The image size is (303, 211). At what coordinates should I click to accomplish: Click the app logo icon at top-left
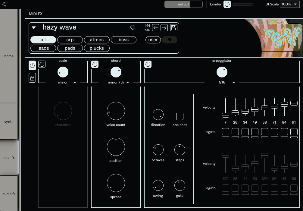(x=4, y=4)
